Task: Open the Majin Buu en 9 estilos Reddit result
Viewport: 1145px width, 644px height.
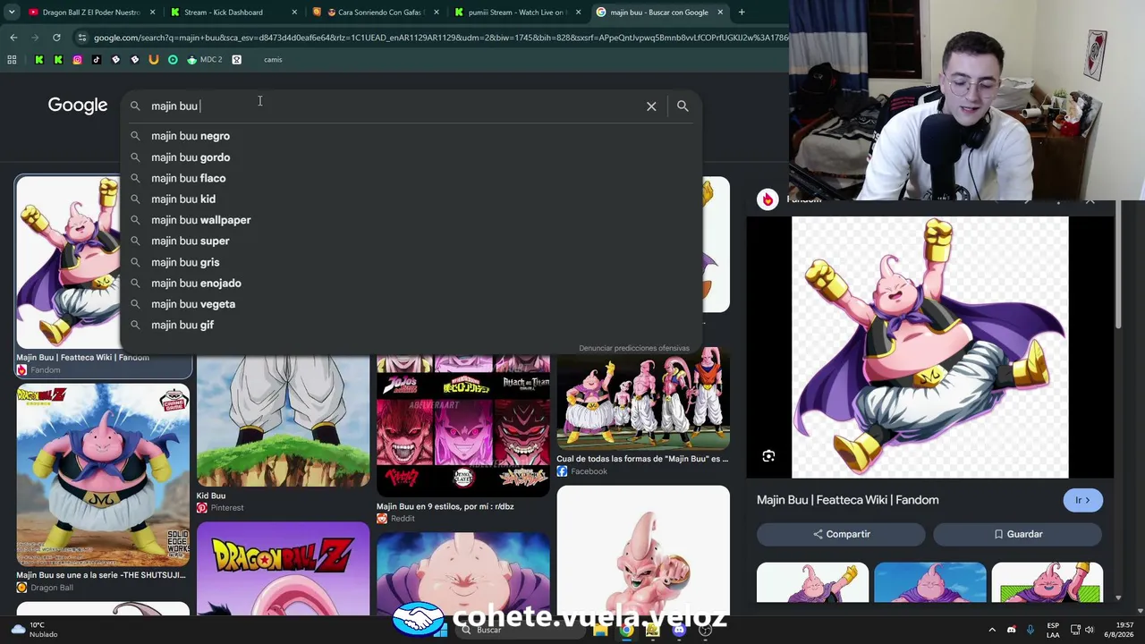Action: pyautogui.click(x=462, y=427)
